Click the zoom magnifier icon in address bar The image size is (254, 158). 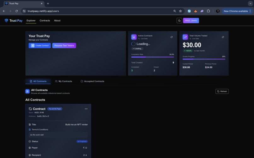[x=175, y=11]
